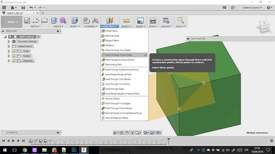Image resolution: width=275 pixels, height=154 pixels.
Task: Collapse the BROWSER panel arrows
Action: [x=3, y=31]
